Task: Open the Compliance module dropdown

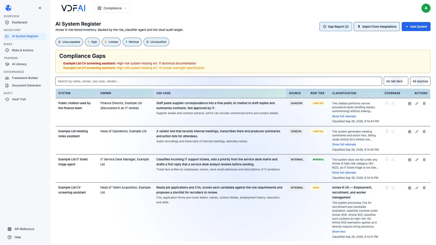Action: [112, 8]
